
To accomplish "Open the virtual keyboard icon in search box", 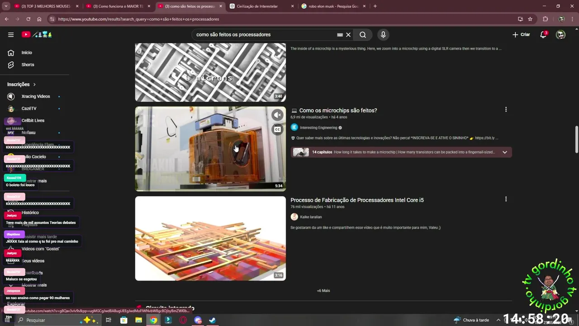I will click(340, 34).
